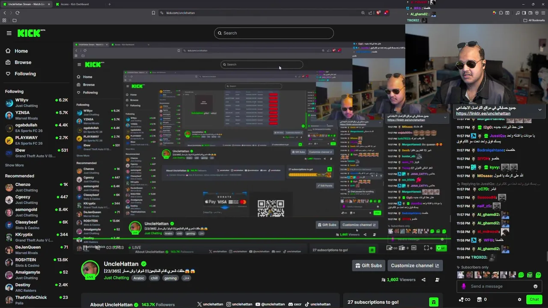
Task: Select the gaming tag
Action: click(x=170, y=278)
